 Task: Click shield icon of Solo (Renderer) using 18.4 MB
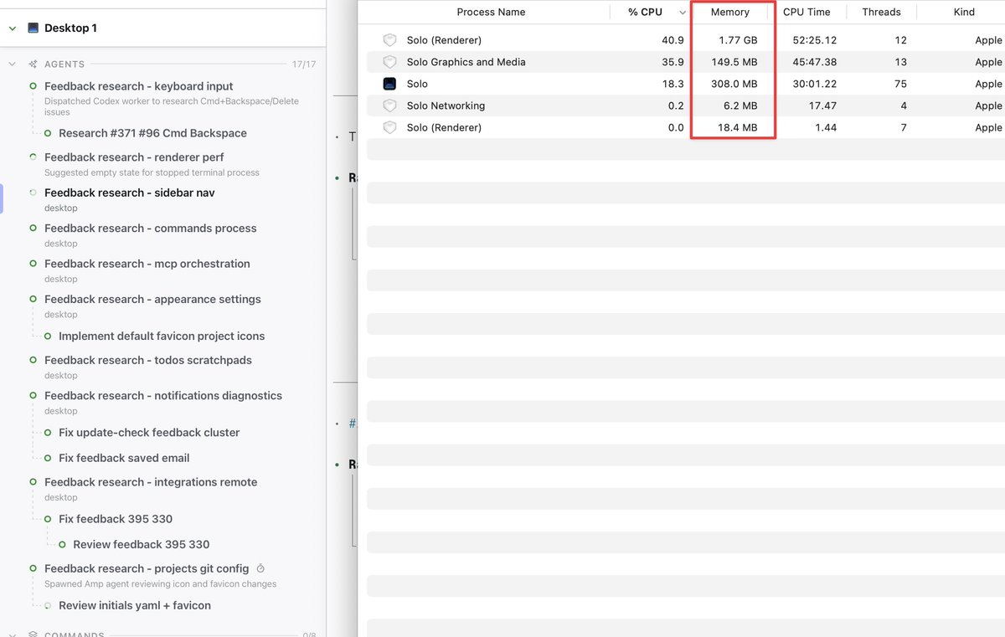389,127
